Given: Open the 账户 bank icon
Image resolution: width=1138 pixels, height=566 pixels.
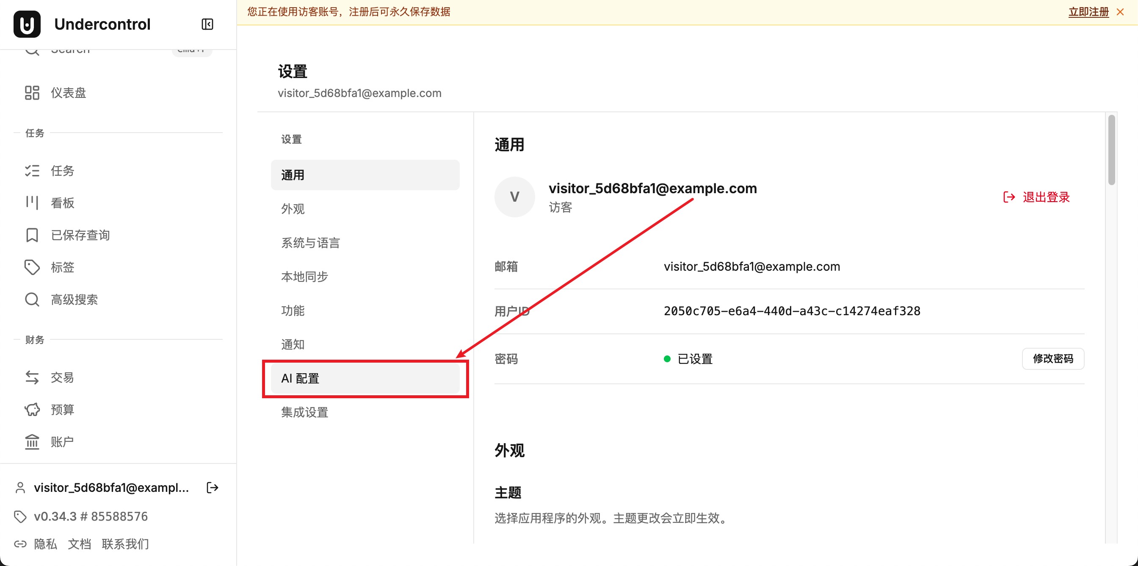Looking at the screenshot, I should point(32,442).
